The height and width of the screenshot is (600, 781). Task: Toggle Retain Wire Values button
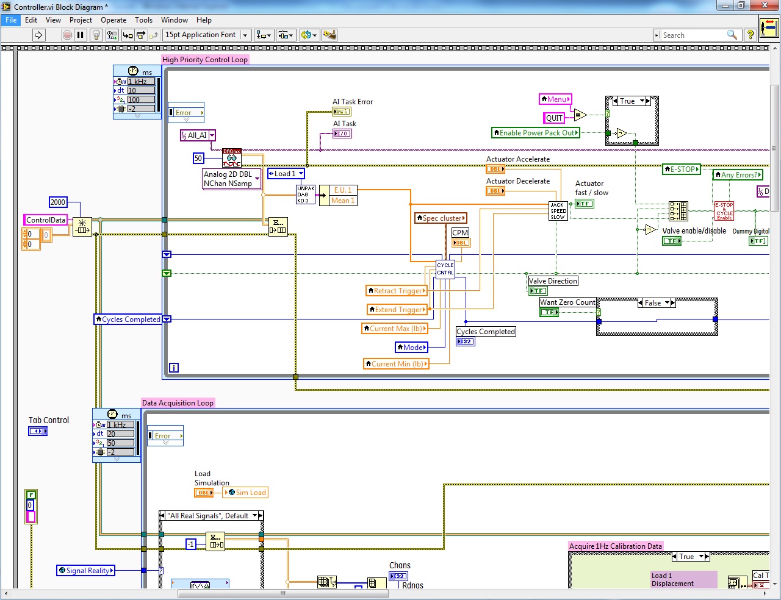[112, 35]
